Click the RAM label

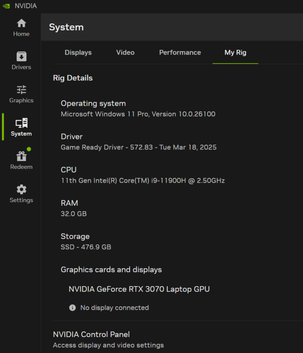[69, 203]
